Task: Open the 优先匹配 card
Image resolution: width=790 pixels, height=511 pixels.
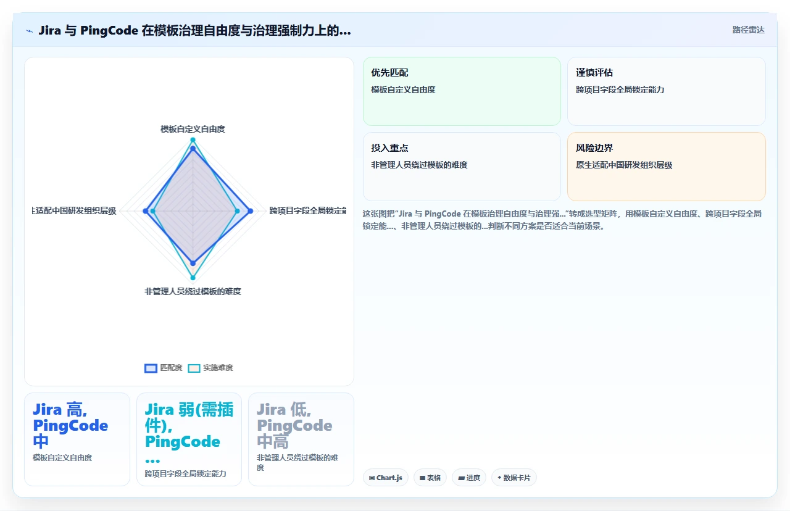Action: (462, 91)
